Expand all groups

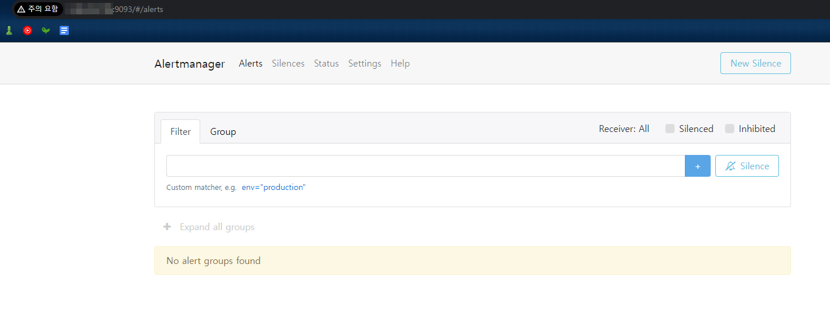(x=217, y=227)
